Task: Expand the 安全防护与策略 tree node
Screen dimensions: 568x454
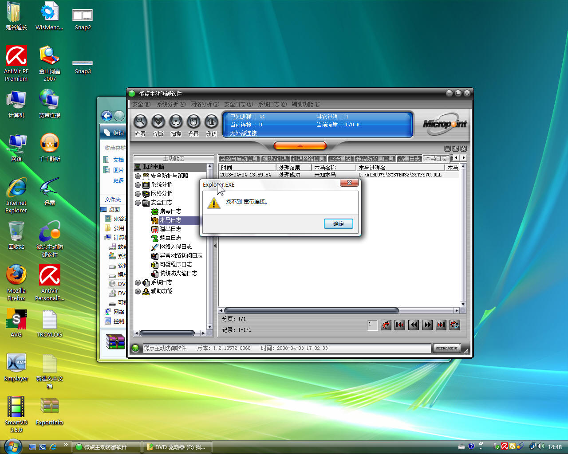Action: 138,176
